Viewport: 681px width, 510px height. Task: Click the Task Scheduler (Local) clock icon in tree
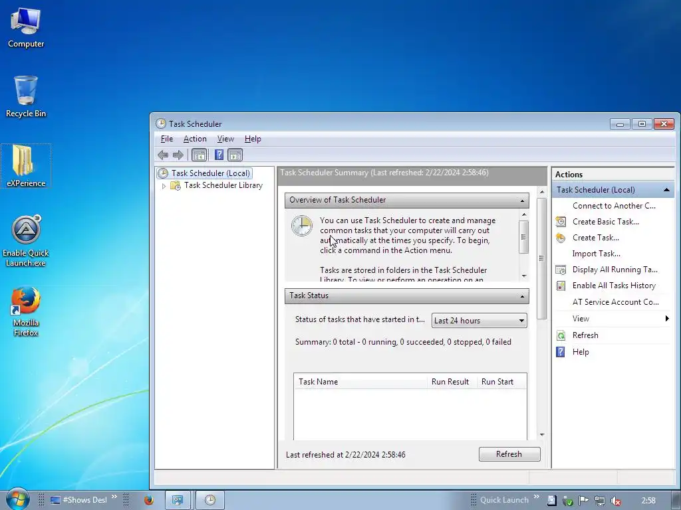(163, 173)
